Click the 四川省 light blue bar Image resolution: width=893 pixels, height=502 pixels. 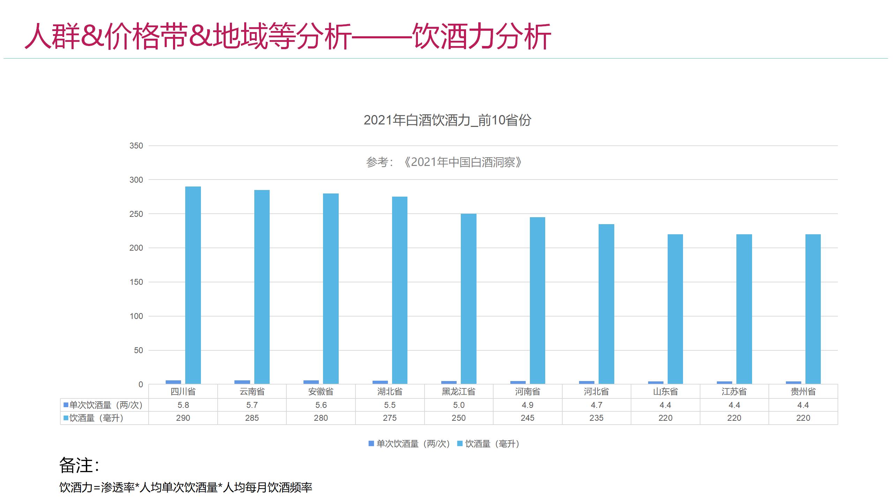(193, 285)
